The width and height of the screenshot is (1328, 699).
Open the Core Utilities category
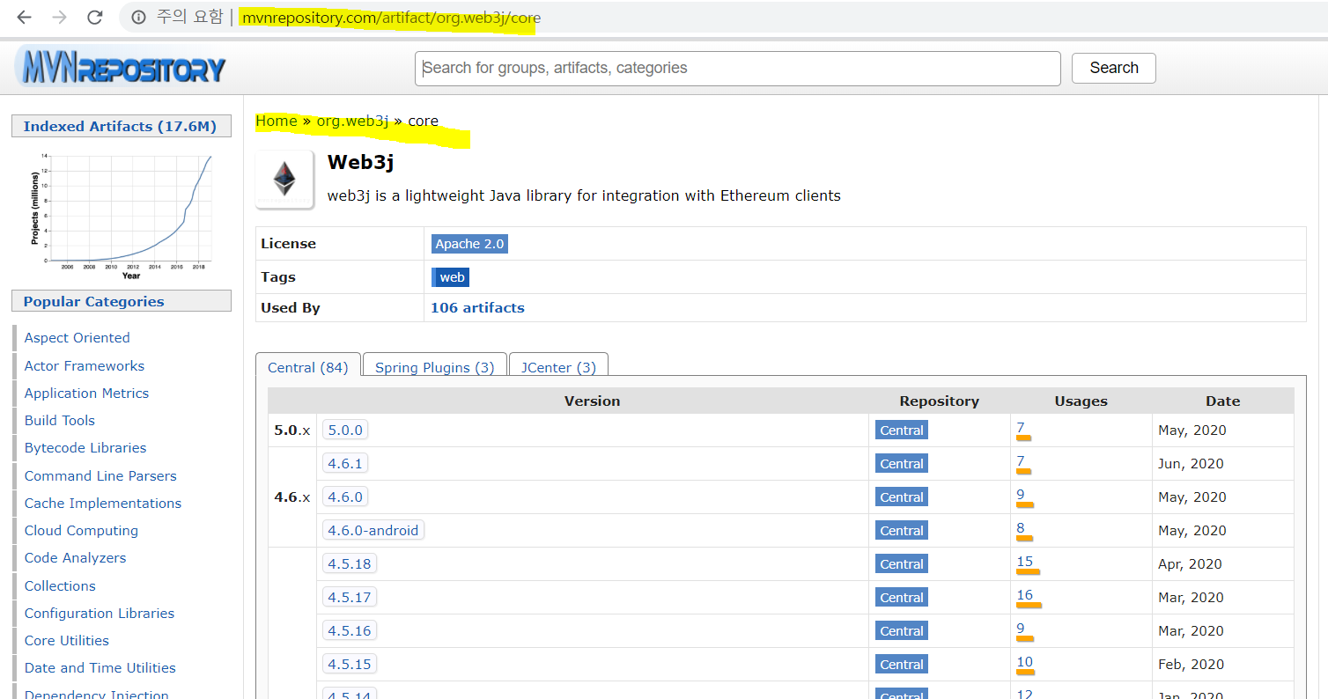[x=67, y=641]
